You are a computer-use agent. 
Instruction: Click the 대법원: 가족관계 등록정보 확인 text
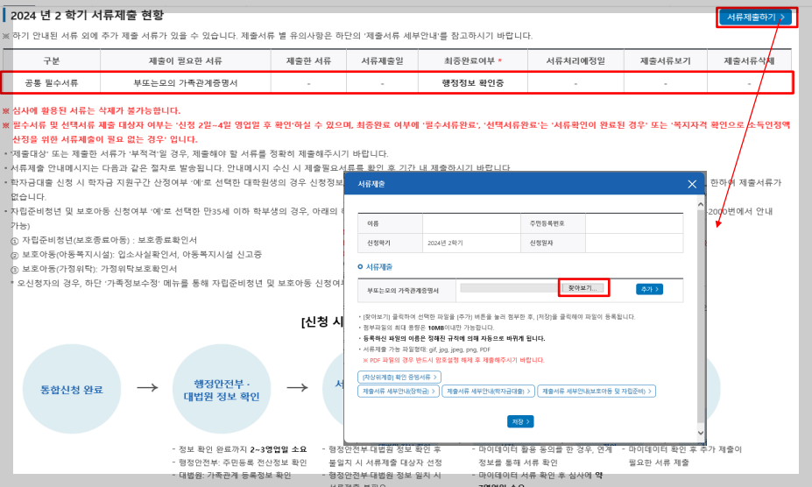pos(231,475)
